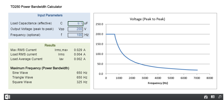Image resolution: width=224 pixels, height=100 pixels.
Task: Click the Frequency (Hz) axis label
Action: point(158,83)
